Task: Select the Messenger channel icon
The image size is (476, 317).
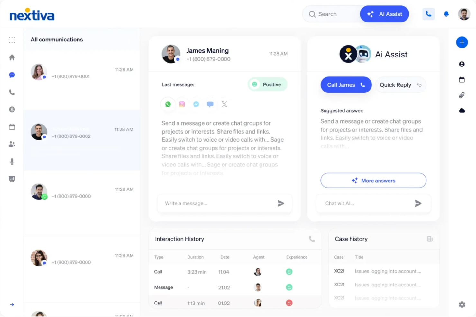Action: (196, 104)
